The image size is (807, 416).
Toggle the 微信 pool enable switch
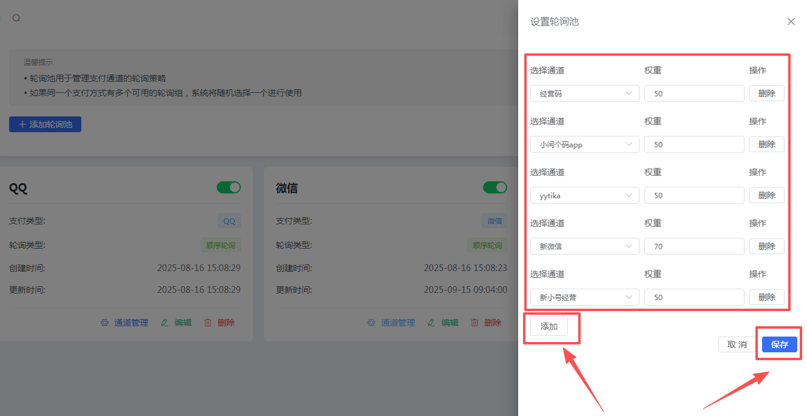point(495,187)
